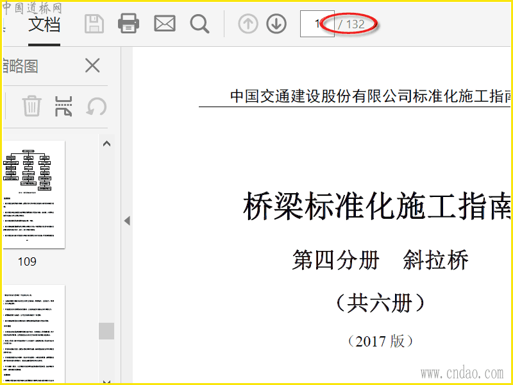Image resolution: width=513 pixels, height=385 pixels.
Task: Open search with magnifying glass icon
Action: 199,24
